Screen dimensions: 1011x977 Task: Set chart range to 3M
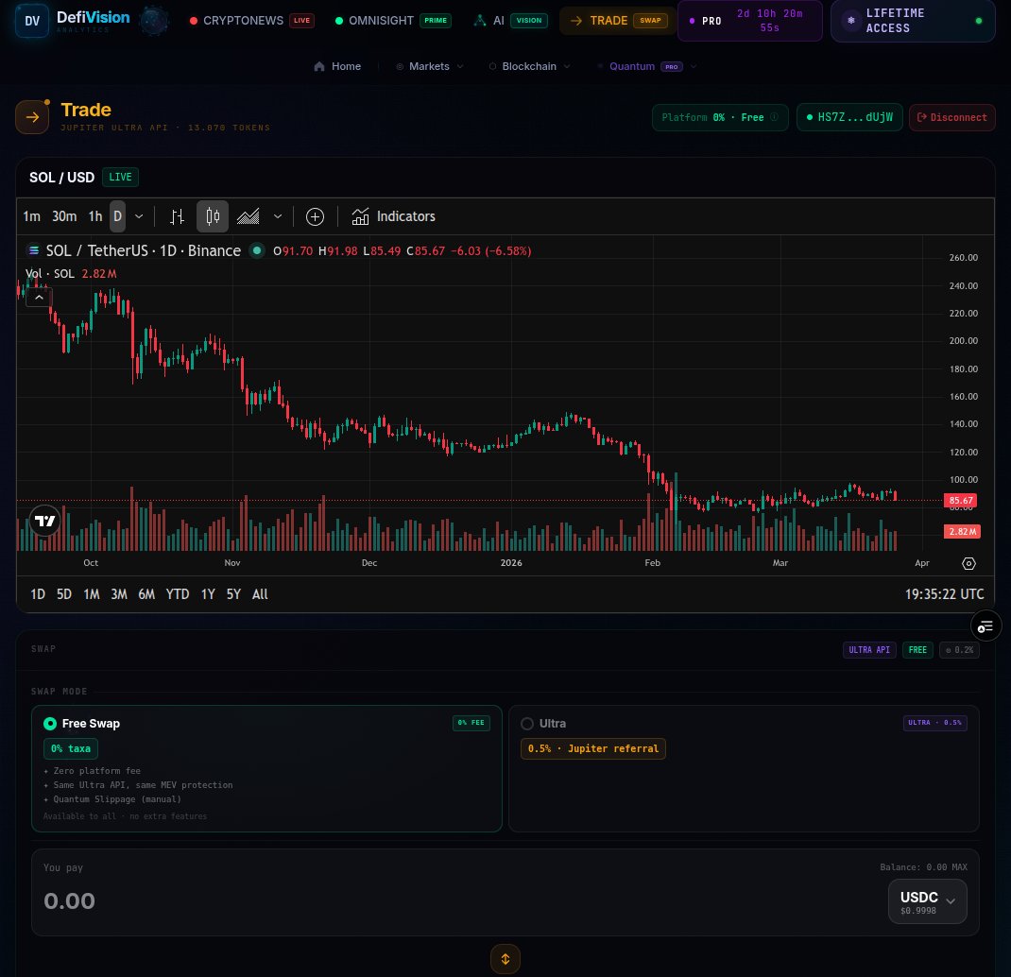pyautogui.click(x=119, y=594)
